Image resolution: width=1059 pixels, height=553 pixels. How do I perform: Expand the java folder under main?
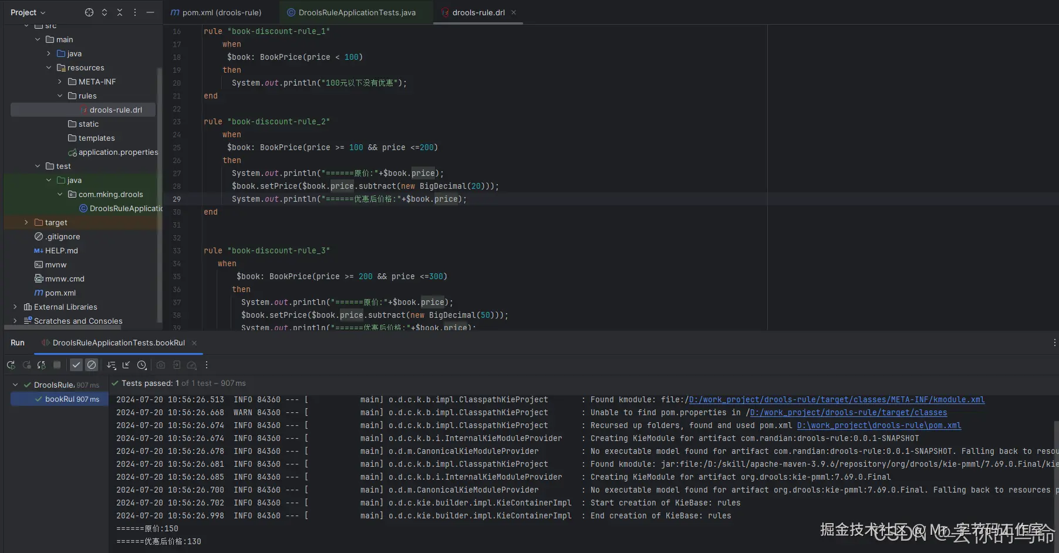[x=49, y=53]
